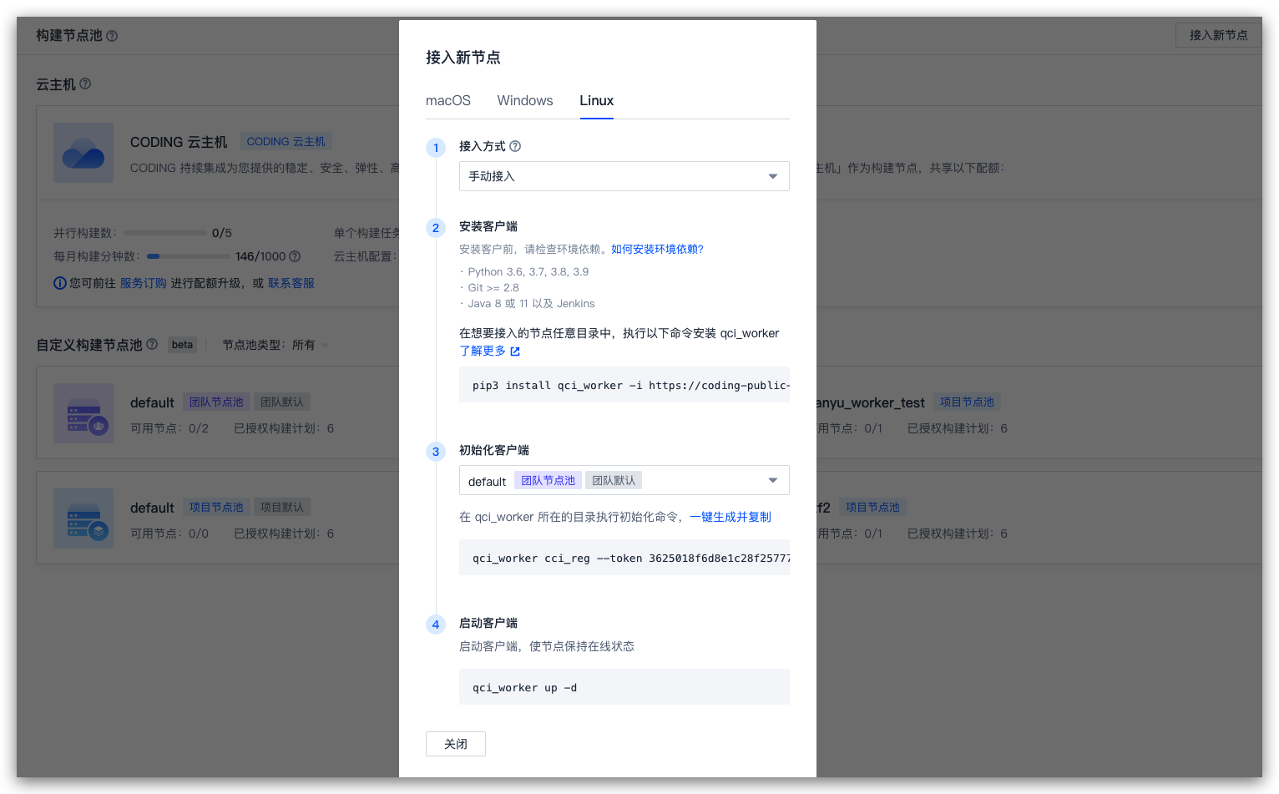Click the qci_worker cci_reg token command box
The image size is (1279, 794).
[624, 558]
